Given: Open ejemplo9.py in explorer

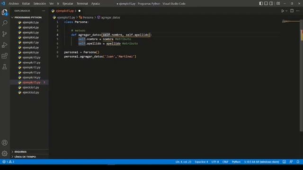Looking at the screenshot, I should pos(31,52).
